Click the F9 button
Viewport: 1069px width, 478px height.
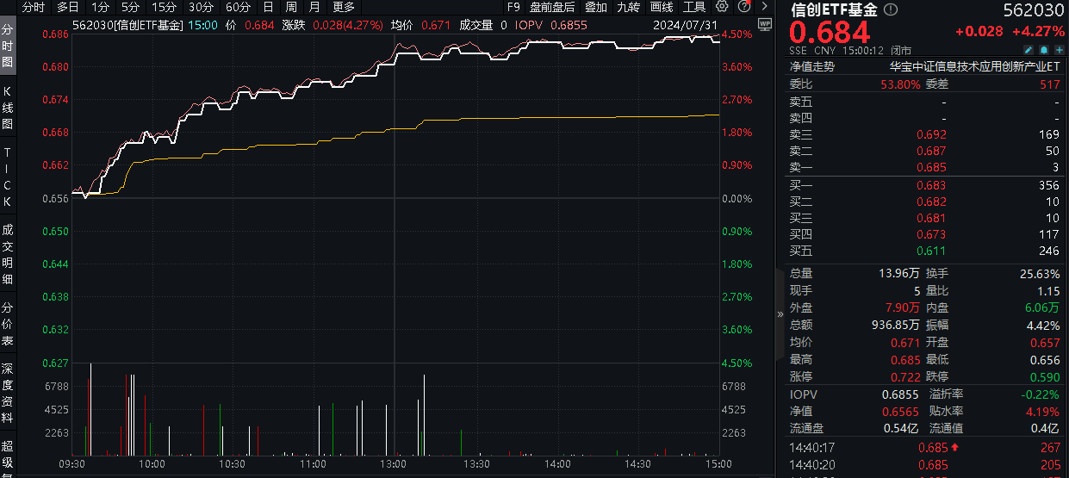[513, 7]
